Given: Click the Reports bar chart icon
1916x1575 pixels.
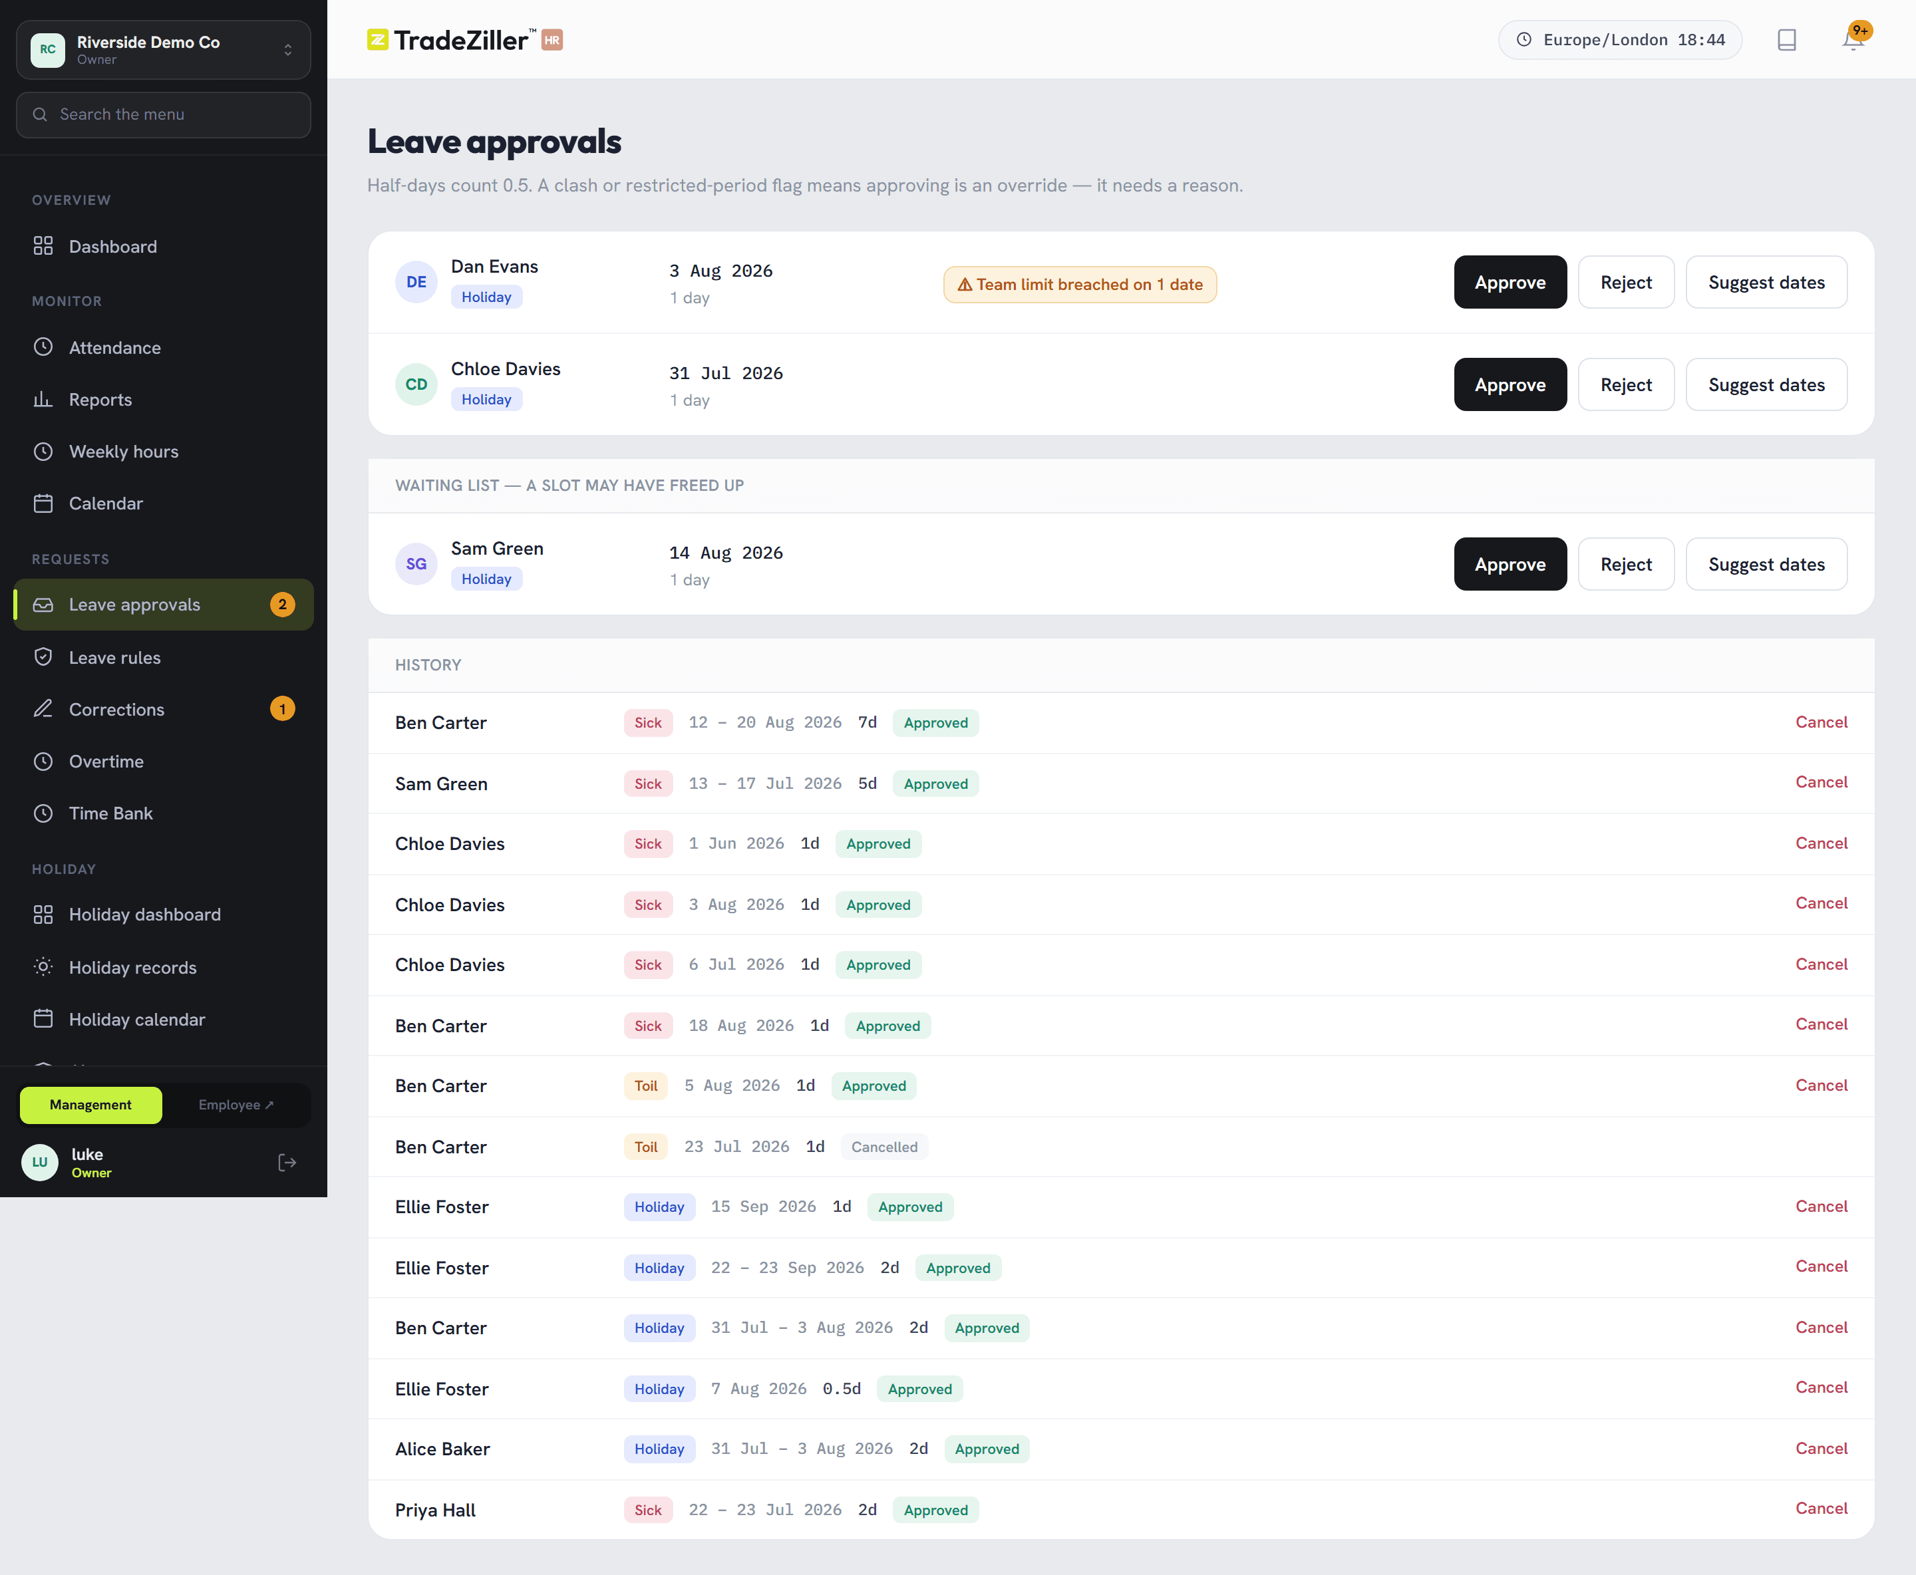Looking at the screenshot, I should point(43,398).
